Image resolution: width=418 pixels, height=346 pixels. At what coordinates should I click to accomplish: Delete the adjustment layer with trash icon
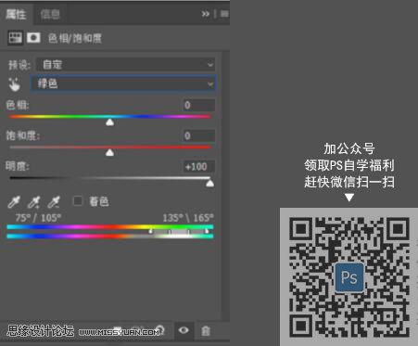point(206,330)
